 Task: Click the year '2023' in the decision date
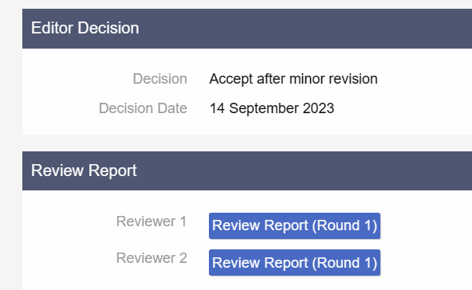point(318,108)
